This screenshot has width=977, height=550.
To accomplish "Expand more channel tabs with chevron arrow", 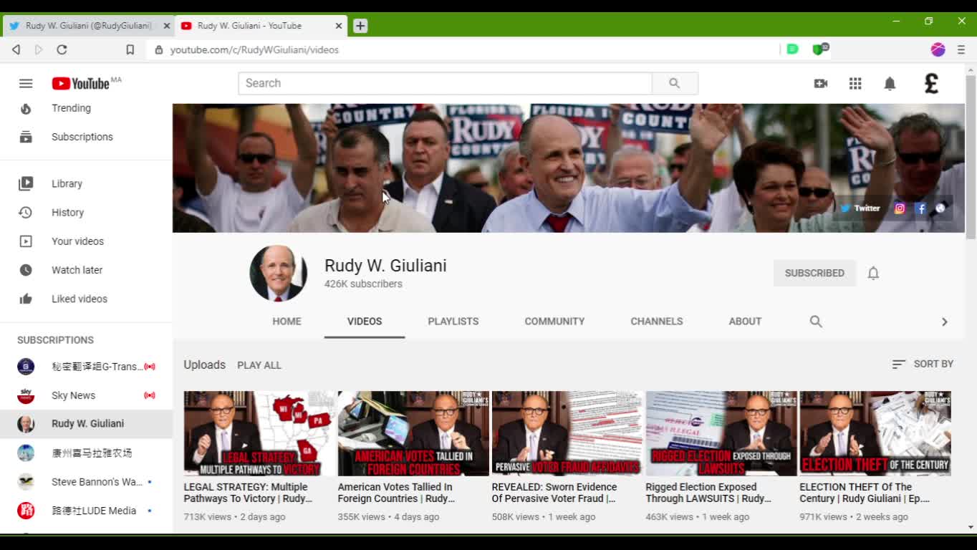I will pos(944,322).
